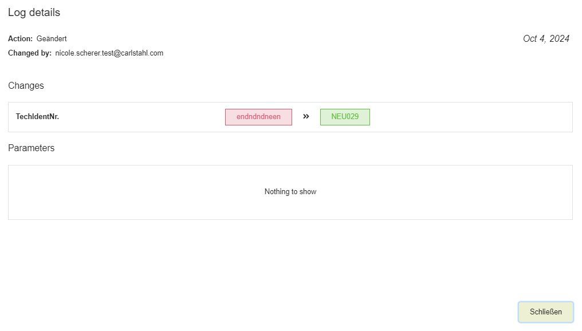Screen dimensions: 582x331
Task: Click the Changed by: label
Action: tap(30, 53)
